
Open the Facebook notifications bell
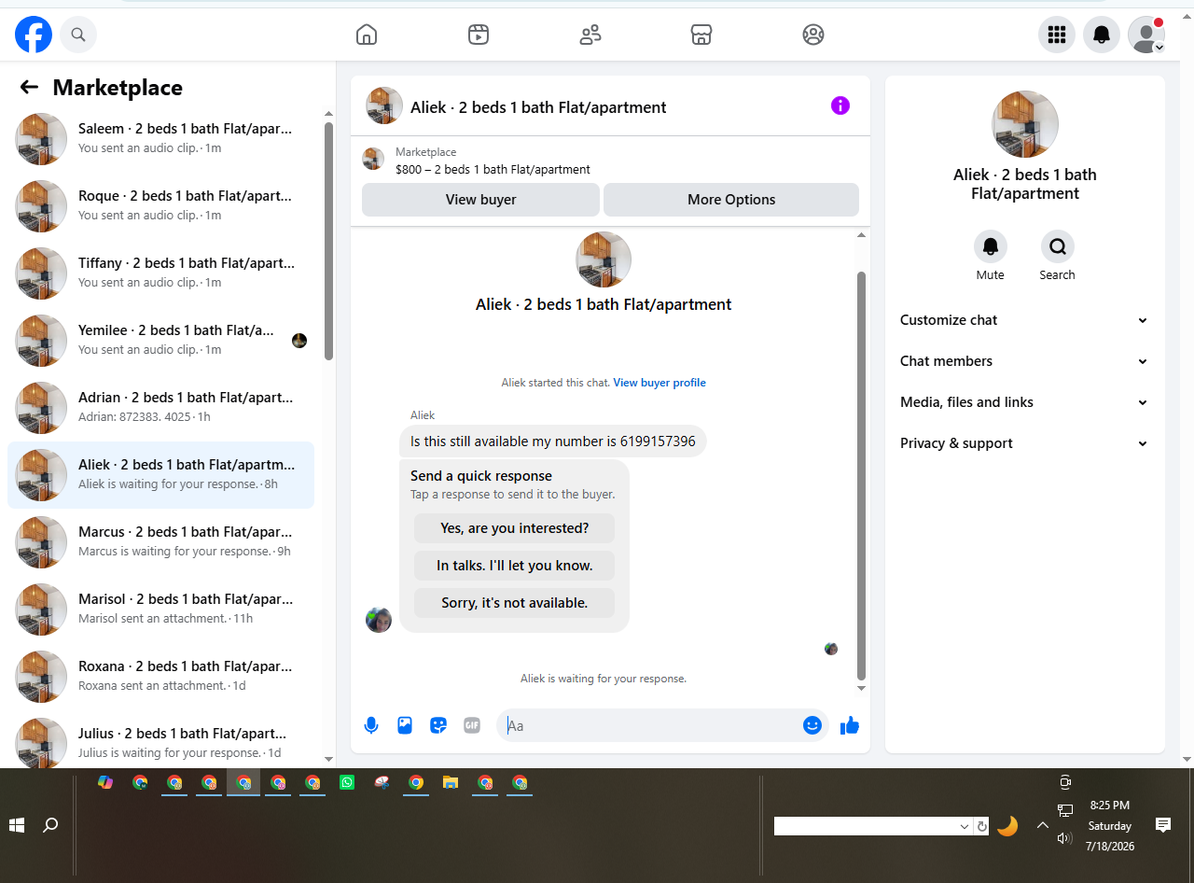tap(1102, 35)
